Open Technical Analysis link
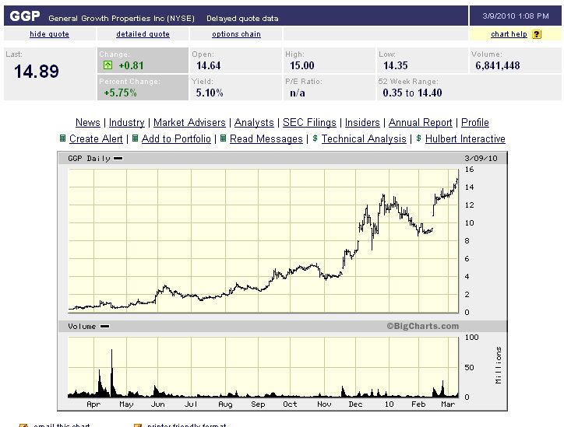This screenshot has width=564, height=427. (364, 138)
